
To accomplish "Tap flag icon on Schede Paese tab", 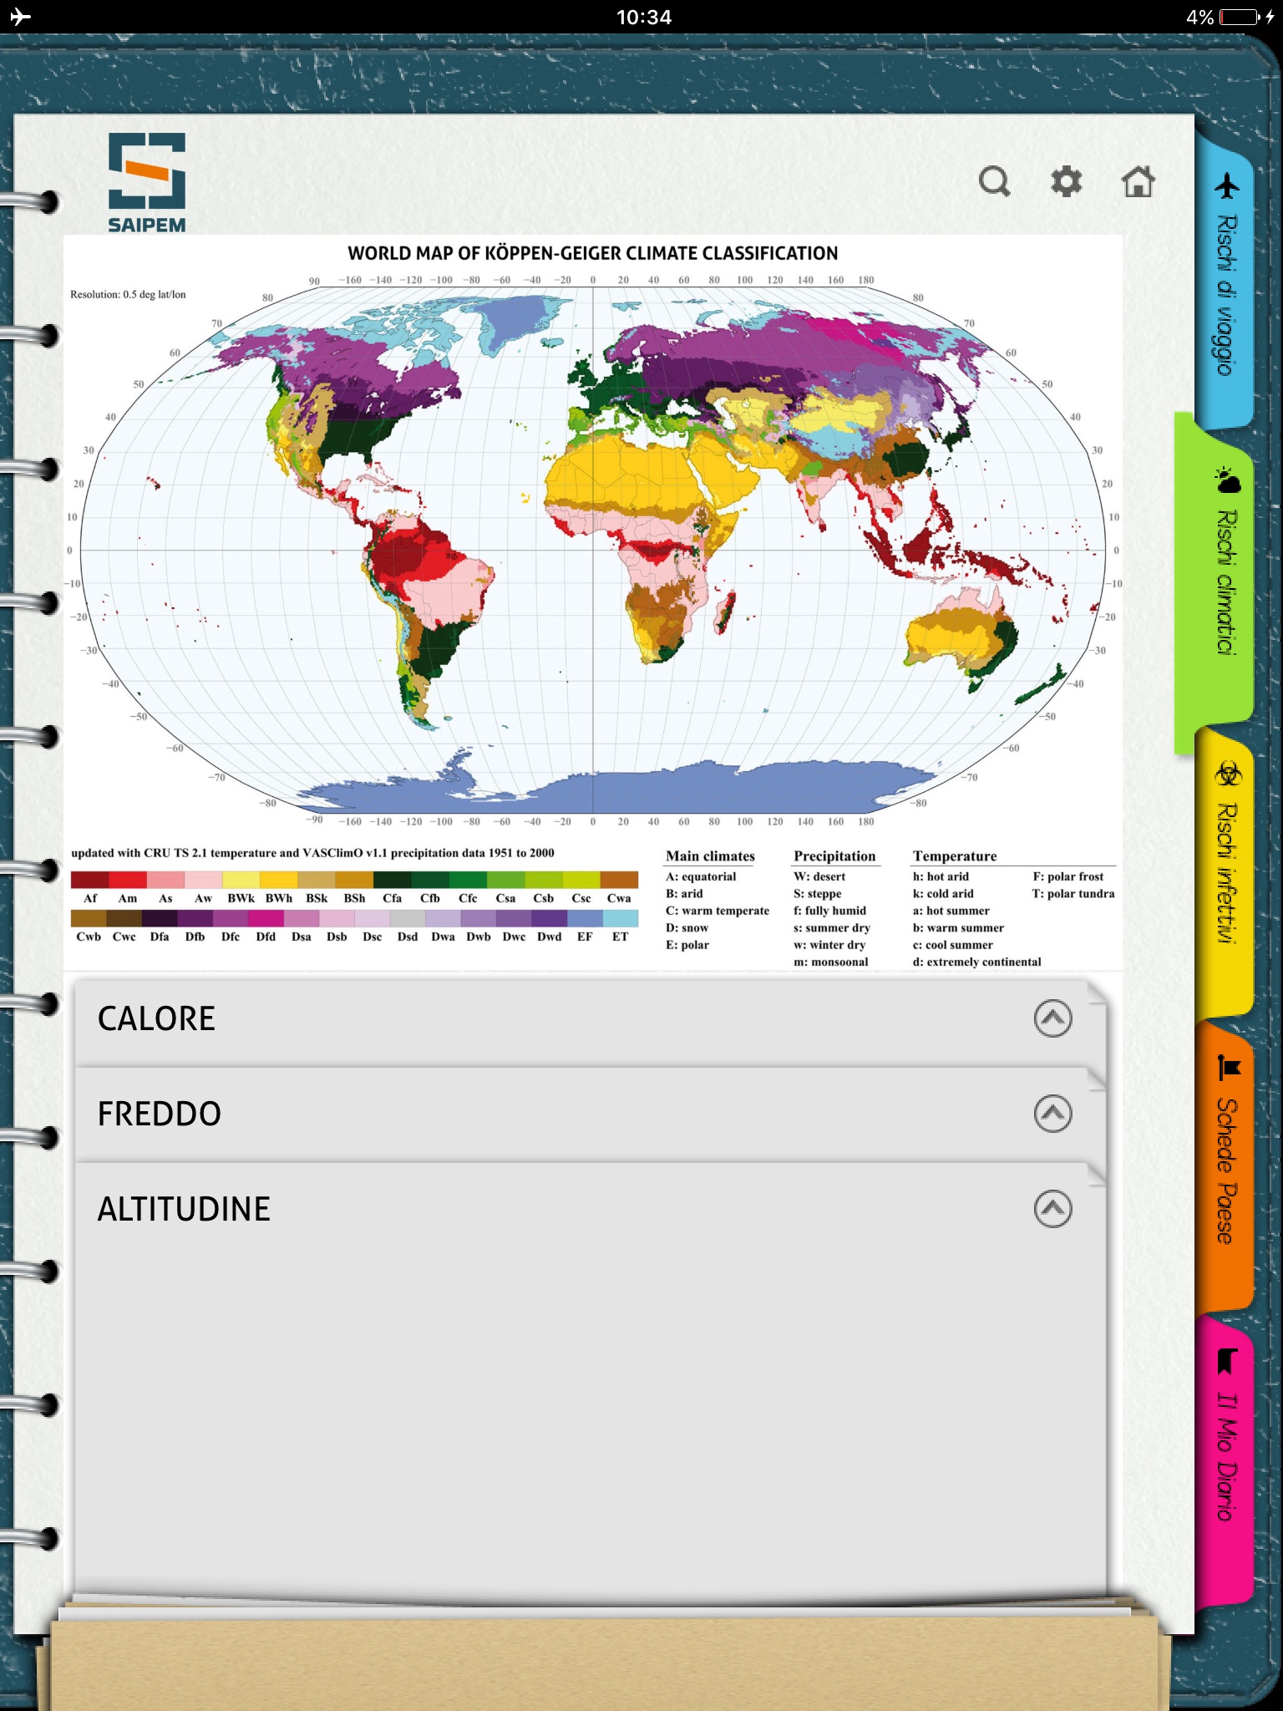I will [x=1229, y=1067].
